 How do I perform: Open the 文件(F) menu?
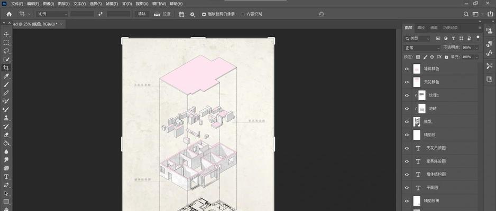tap(17, 4)
